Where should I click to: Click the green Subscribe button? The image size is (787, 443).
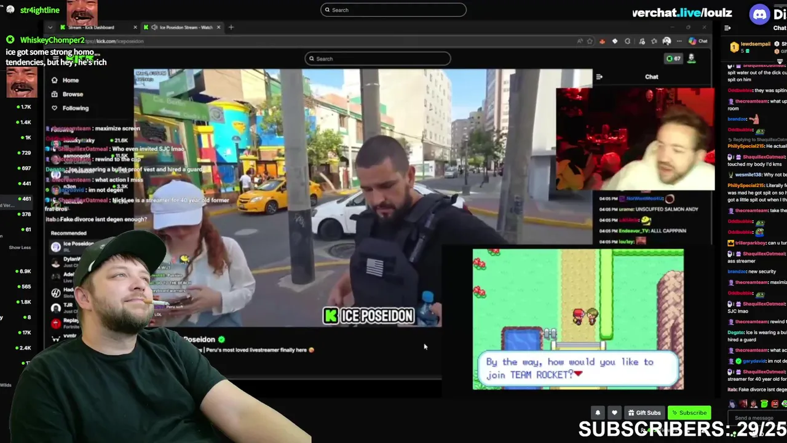pyautogui.click(x=689, y=413)
